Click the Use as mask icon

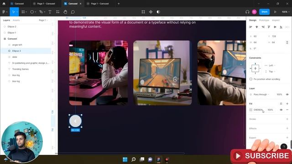[158, 12]
